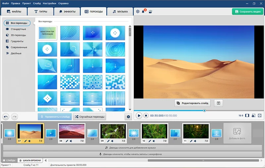Click the redo arrow button

(x=15, y=116)
